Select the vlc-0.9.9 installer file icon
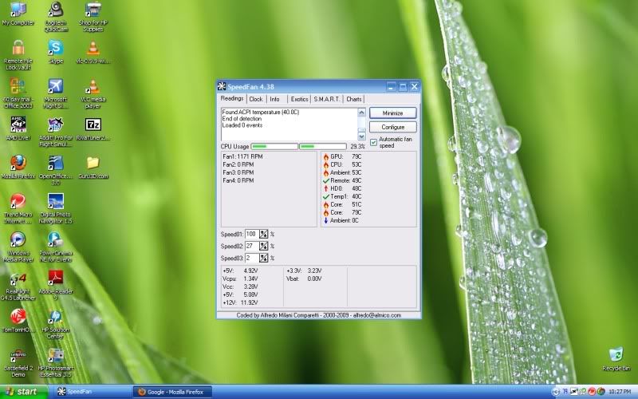Viewport: 638px width, 399px height. click(93, 52)
